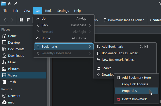Choose Copy Link Address
161x106 pixels.
136,84
